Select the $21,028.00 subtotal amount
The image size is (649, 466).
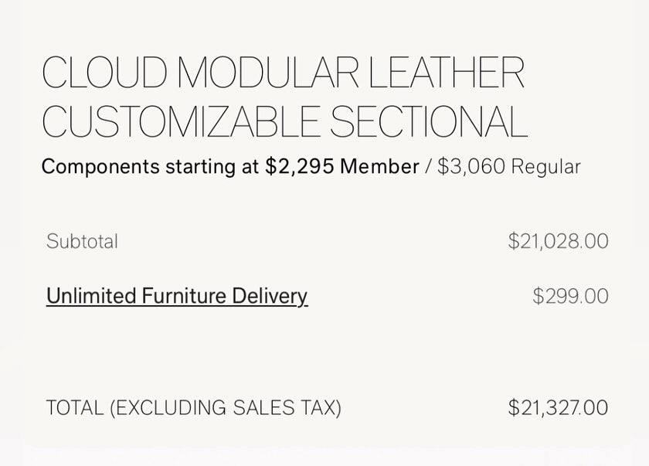tap(559, 241)
